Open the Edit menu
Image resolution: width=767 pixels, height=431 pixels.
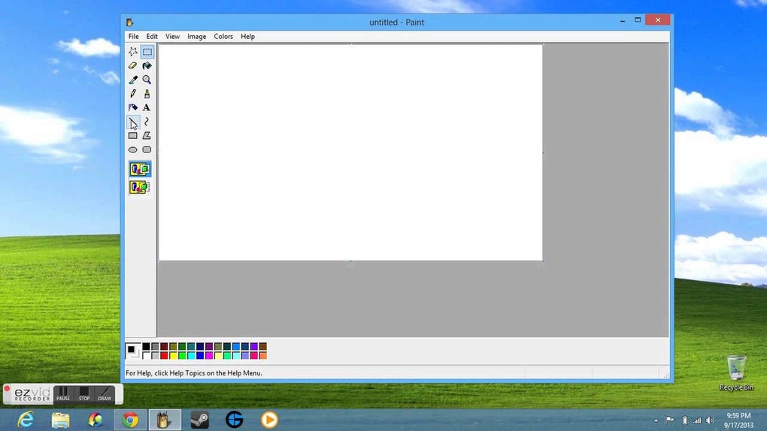click(x=152, y=36)
